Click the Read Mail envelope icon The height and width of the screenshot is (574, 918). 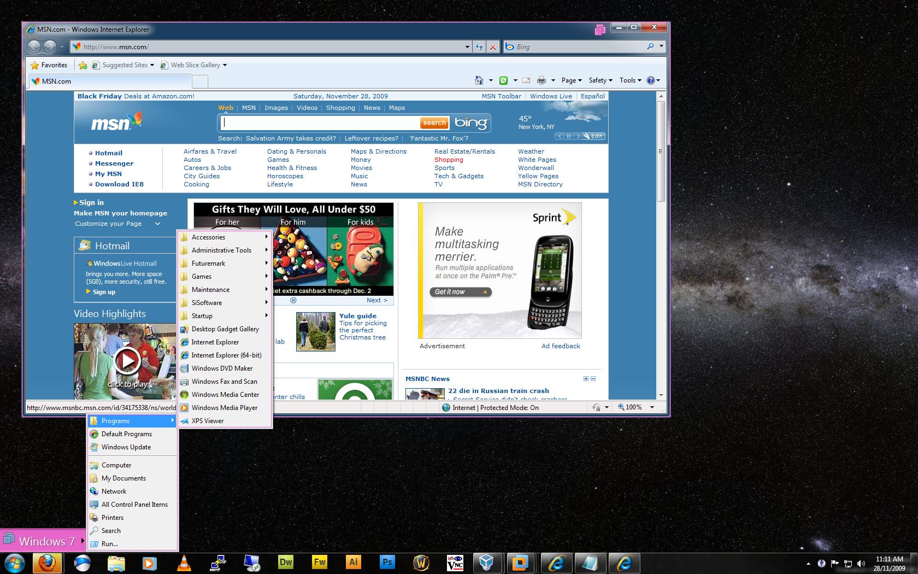pyautogui.click(x=526, y=80)
